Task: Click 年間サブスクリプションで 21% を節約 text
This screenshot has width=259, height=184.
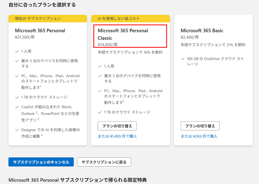Action: click(x=213, y=45)
